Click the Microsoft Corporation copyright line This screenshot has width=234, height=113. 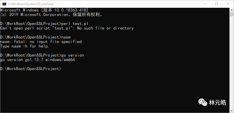pyautogui.click(x=52, y=15)
